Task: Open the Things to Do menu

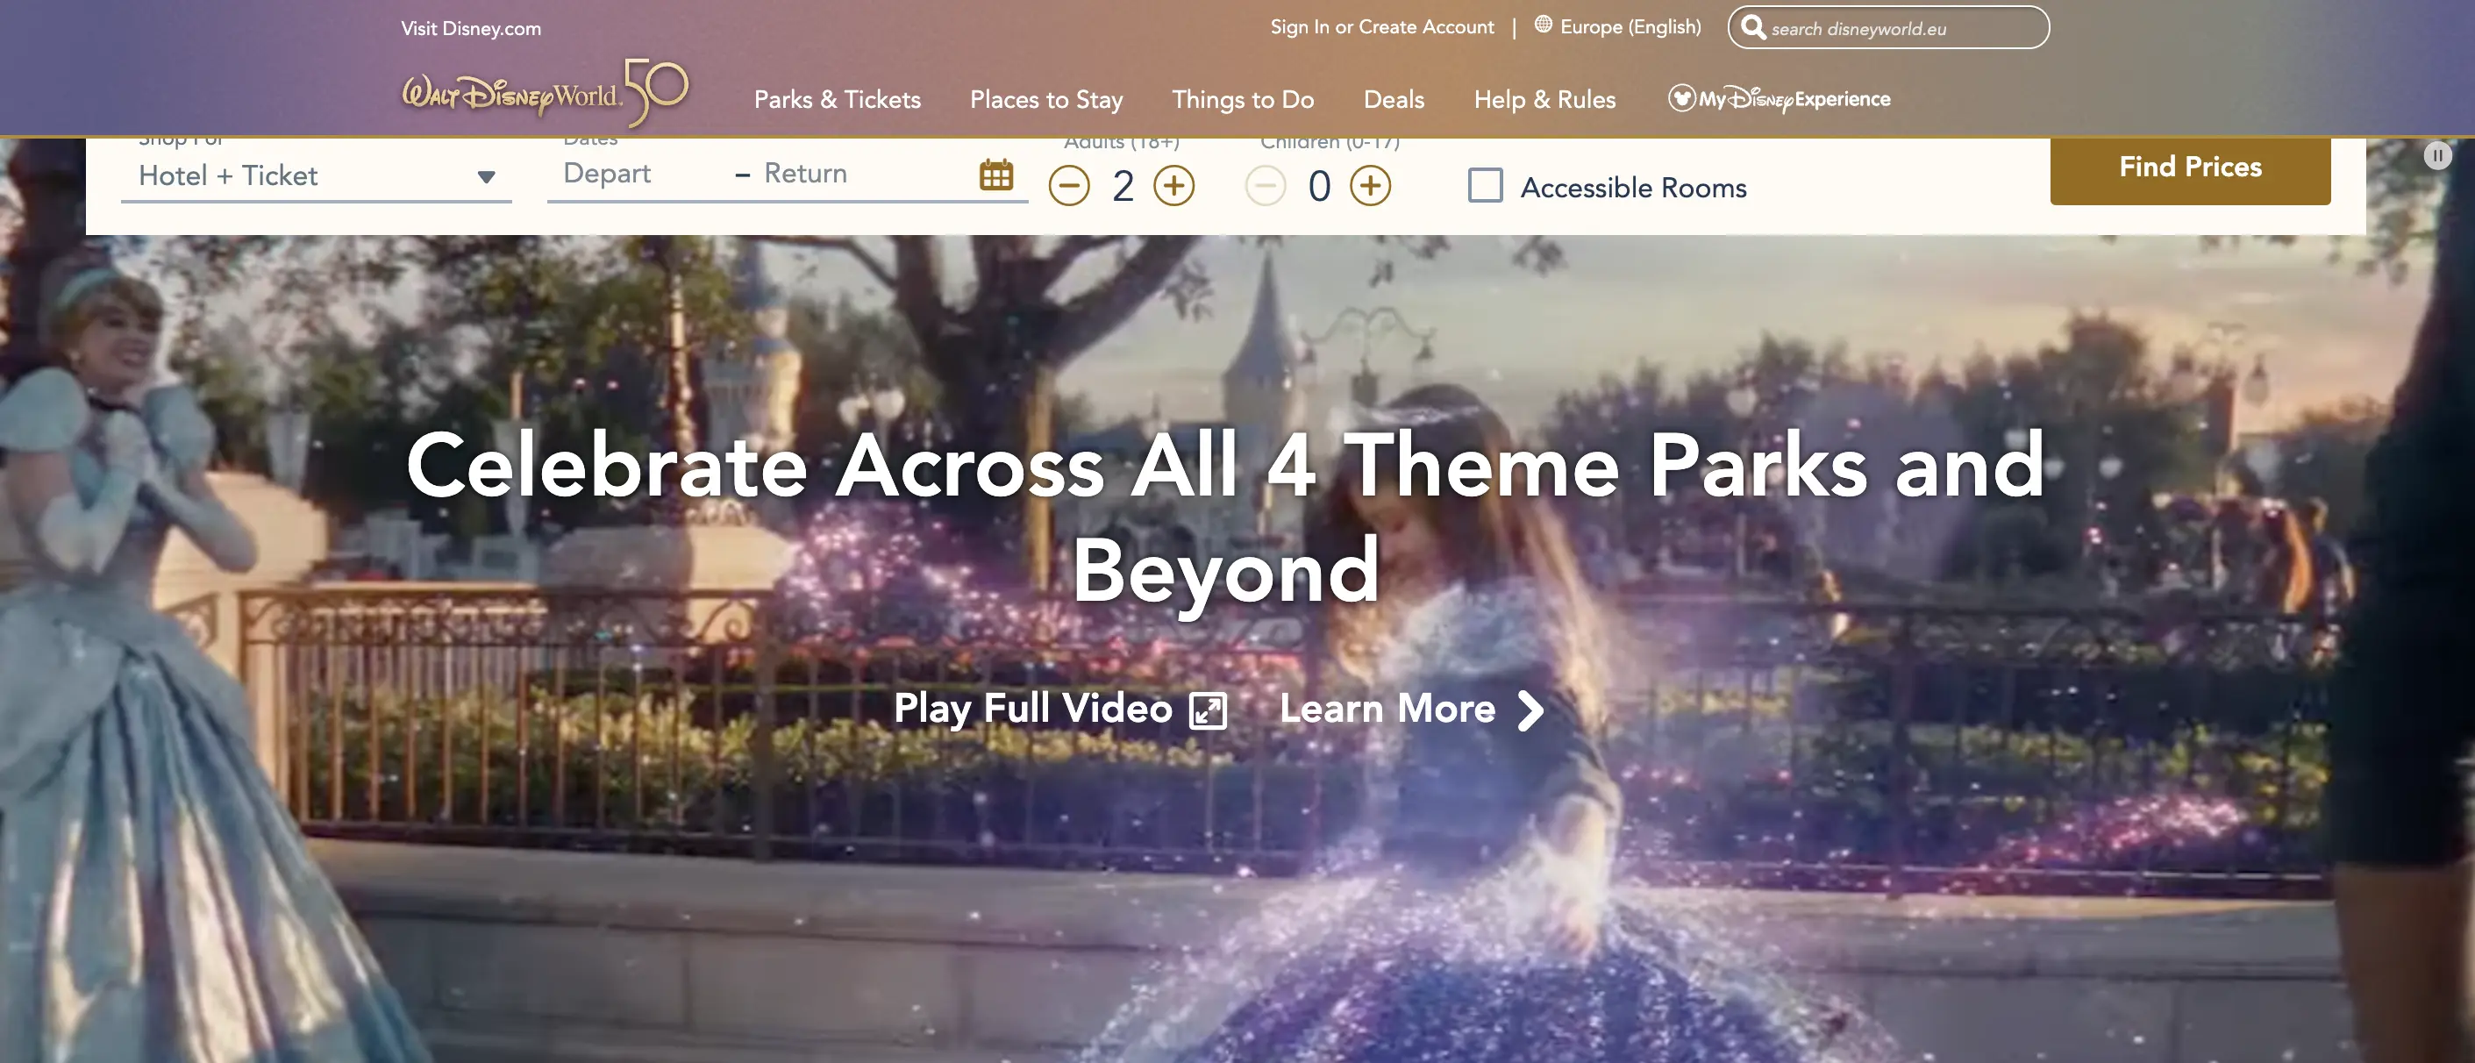Action: pyautogui.click(x=1242, y=99)
